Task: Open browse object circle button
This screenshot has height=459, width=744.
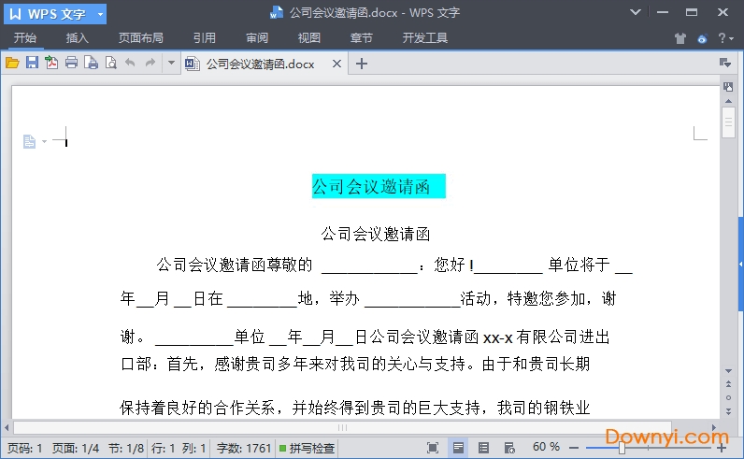Action: 728,397
